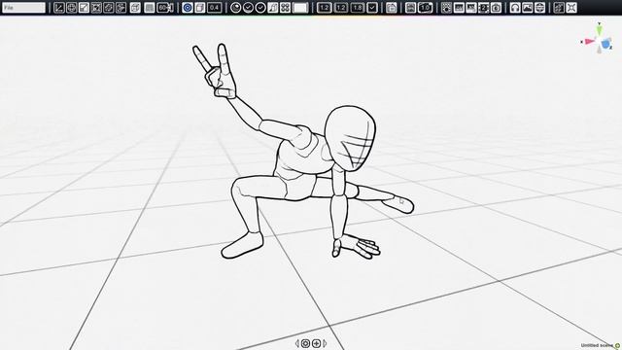Click the bottom circular target button
This screenshot has width=622, height=350.
pyautogui.click(x=305, y=343)
